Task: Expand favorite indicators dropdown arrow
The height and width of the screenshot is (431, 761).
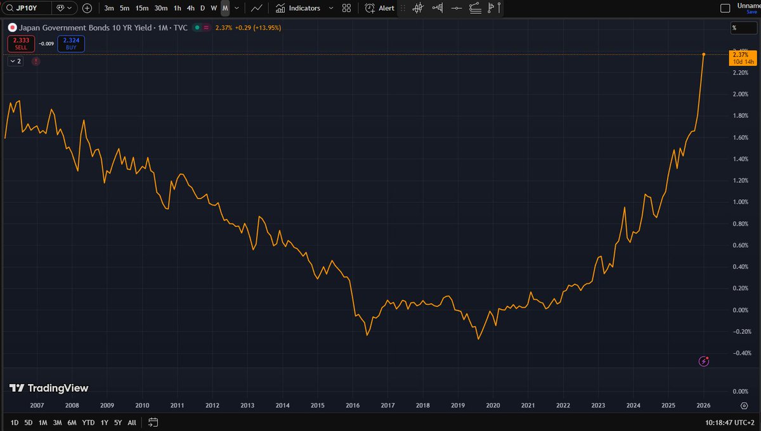Action: point(331,8)
